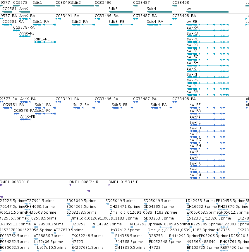This screenshot has width=249, height=252.
Task: Click the Sdic2 gene label
Action: click(76, 3)
